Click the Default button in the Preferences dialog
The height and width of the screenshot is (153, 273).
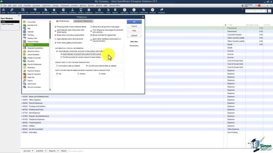pos(134,36)
